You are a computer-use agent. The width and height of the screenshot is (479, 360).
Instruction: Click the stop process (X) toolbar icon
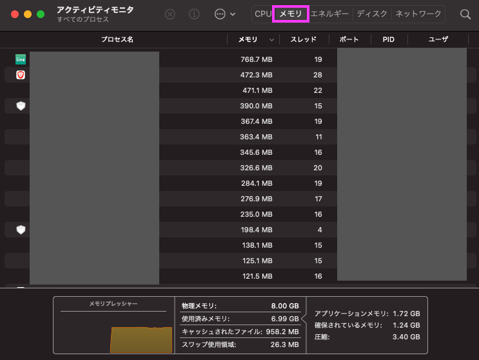170,14
